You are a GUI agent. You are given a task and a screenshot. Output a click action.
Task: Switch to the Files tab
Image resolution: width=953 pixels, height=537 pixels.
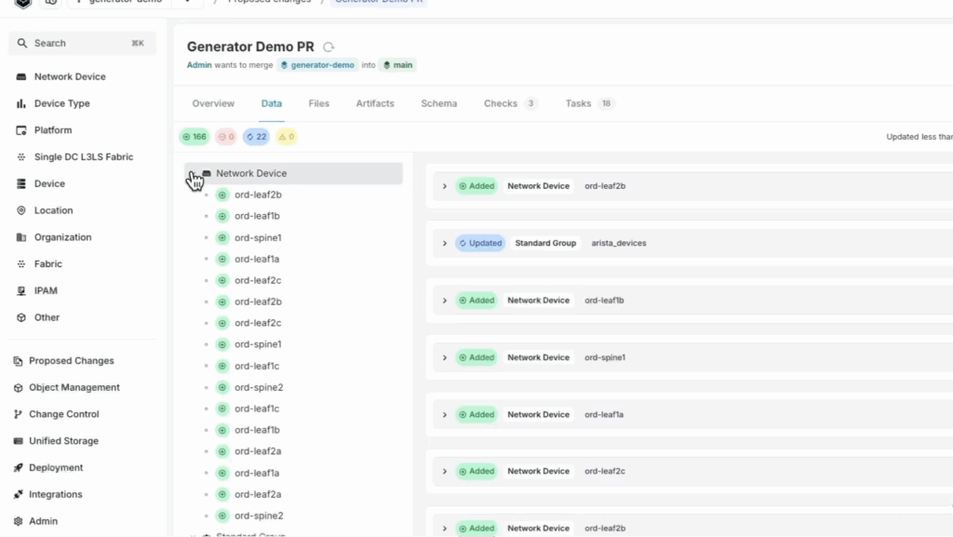[318, 103]
